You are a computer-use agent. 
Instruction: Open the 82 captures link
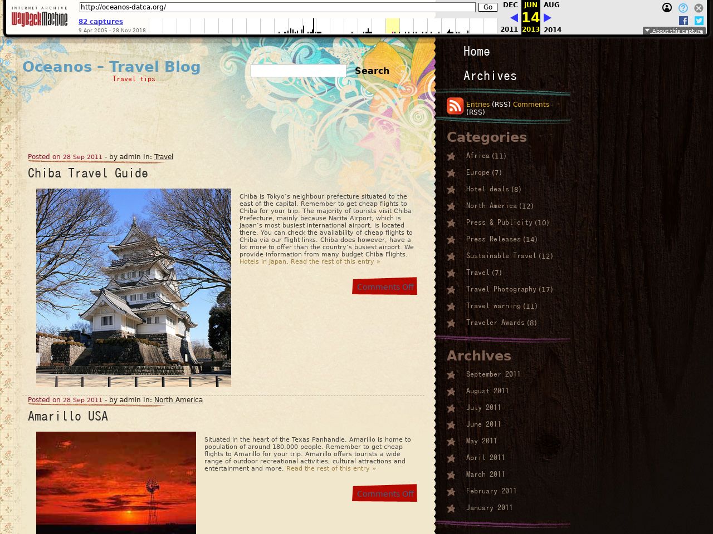coord(100,22)
